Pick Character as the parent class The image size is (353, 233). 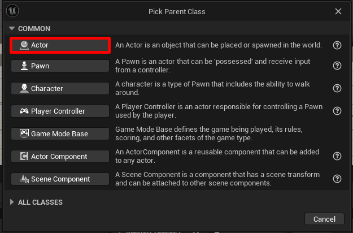point(60,88)
